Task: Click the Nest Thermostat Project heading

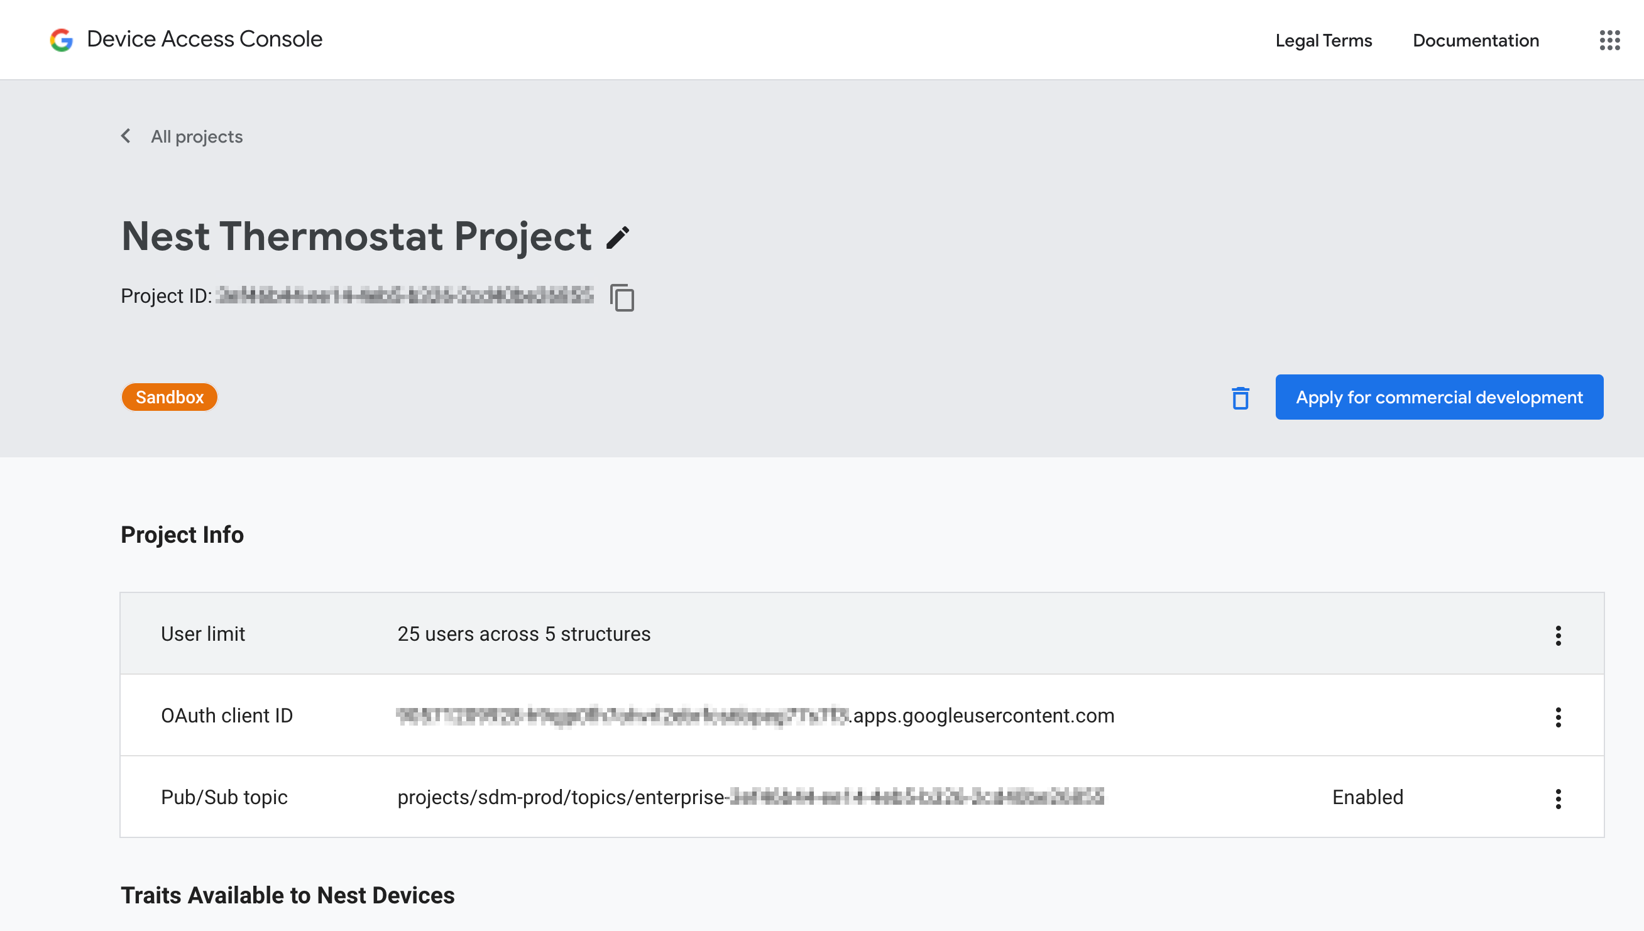Action: click(x=356, y=236)
